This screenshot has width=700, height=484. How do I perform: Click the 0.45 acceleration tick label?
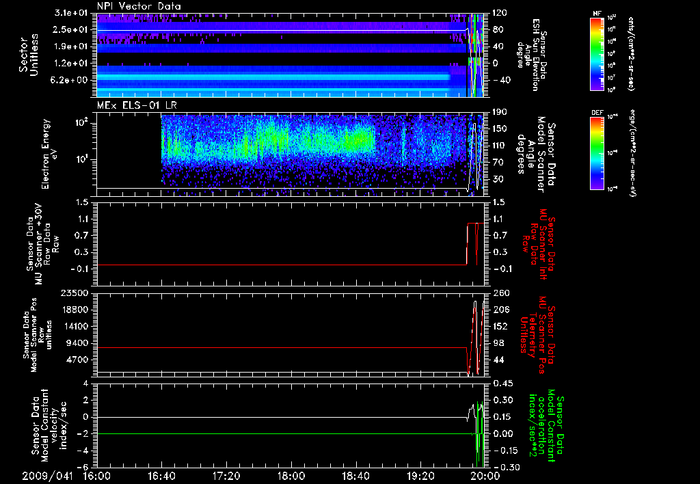click(x=504, y=384)
